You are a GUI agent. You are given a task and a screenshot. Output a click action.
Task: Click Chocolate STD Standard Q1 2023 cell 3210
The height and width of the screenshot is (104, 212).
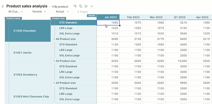pyautogui.click(x=177, y=22)
